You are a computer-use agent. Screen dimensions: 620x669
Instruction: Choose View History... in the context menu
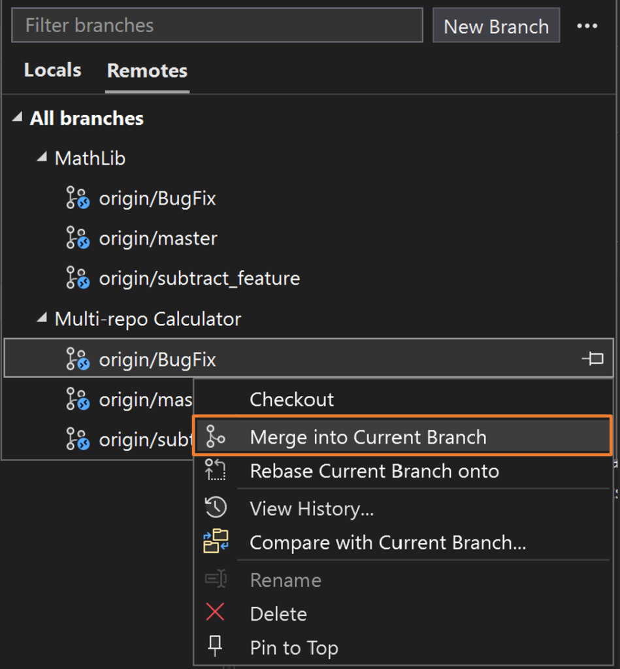312,508
